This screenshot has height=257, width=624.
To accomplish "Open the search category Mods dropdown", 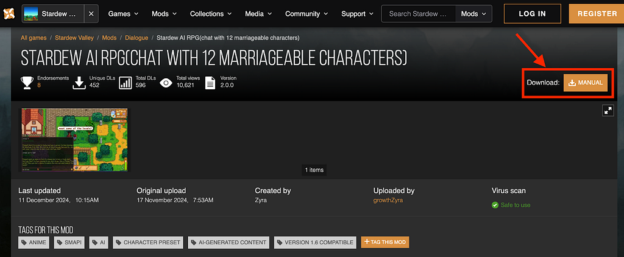I will (x=473, y=14).
